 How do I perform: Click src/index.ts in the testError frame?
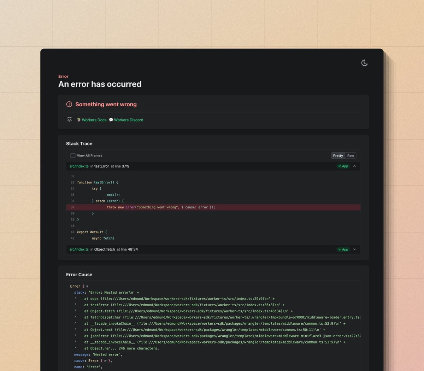click(x=79, y=166)
